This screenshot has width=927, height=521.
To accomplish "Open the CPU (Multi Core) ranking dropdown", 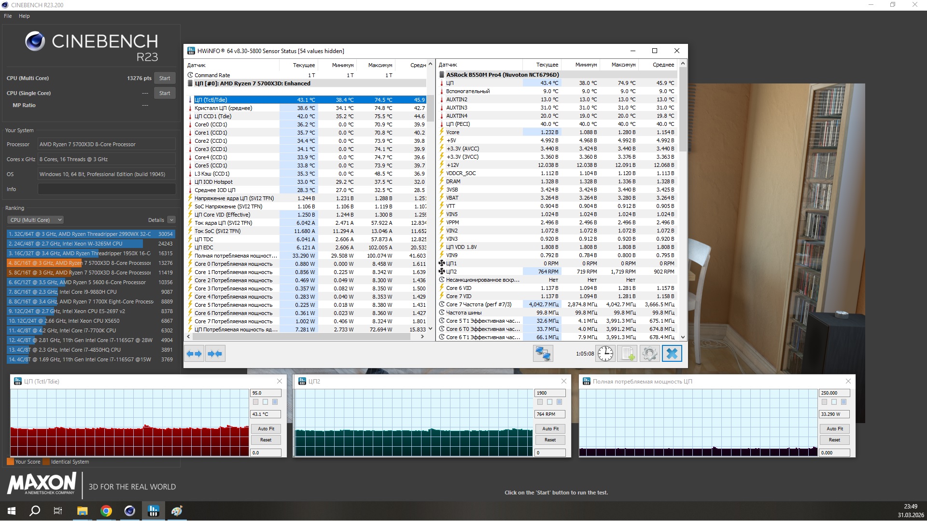I will 35,220.
